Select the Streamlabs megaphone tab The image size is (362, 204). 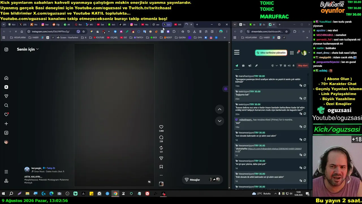[x=250, y=66]
